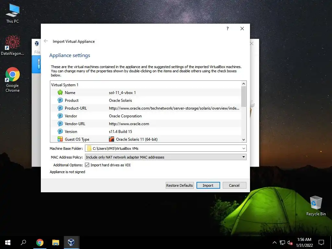Click the Import button
The width and height of the screenshot is (332, 249).
pyautogui.click(x=208, y=185)
